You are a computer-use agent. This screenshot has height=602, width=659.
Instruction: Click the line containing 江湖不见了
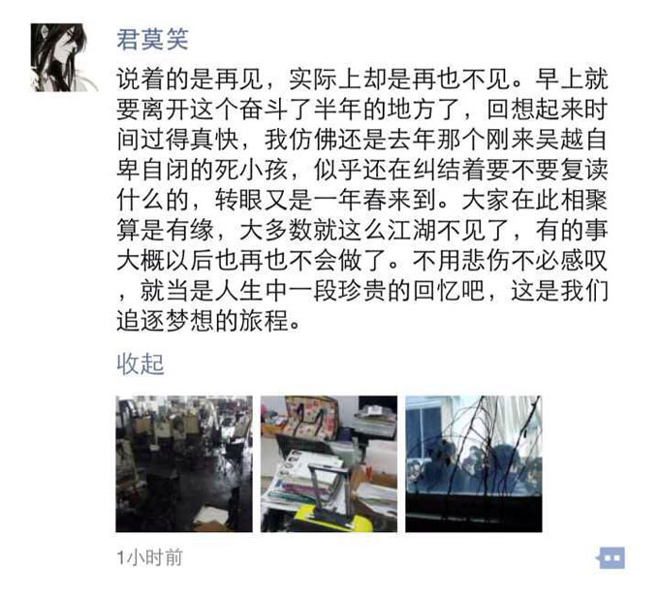coord(362,231)
